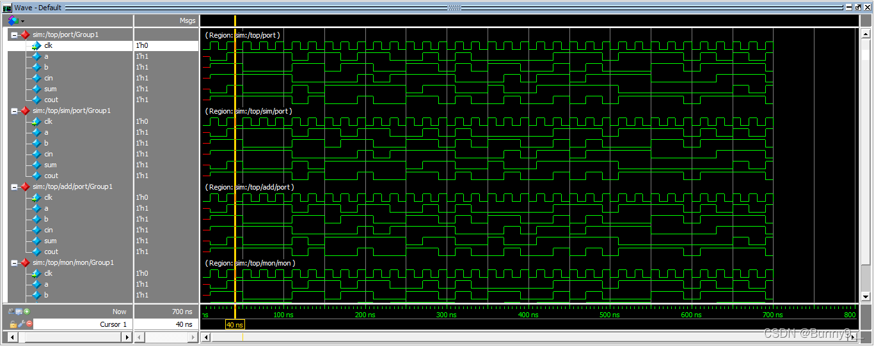Collapse the sim:/top/add/port/Group1 group
The image size is (874, 346).
[13, 186]
